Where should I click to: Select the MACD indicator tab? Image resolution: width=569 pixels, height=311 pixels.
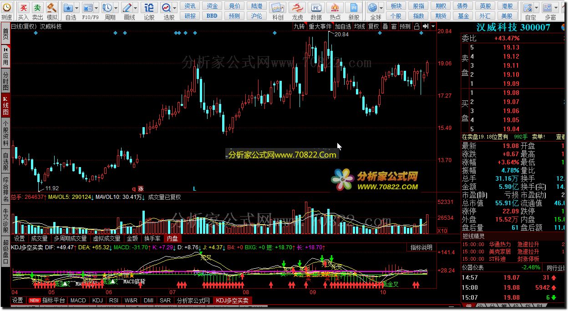tap(78, 301)
